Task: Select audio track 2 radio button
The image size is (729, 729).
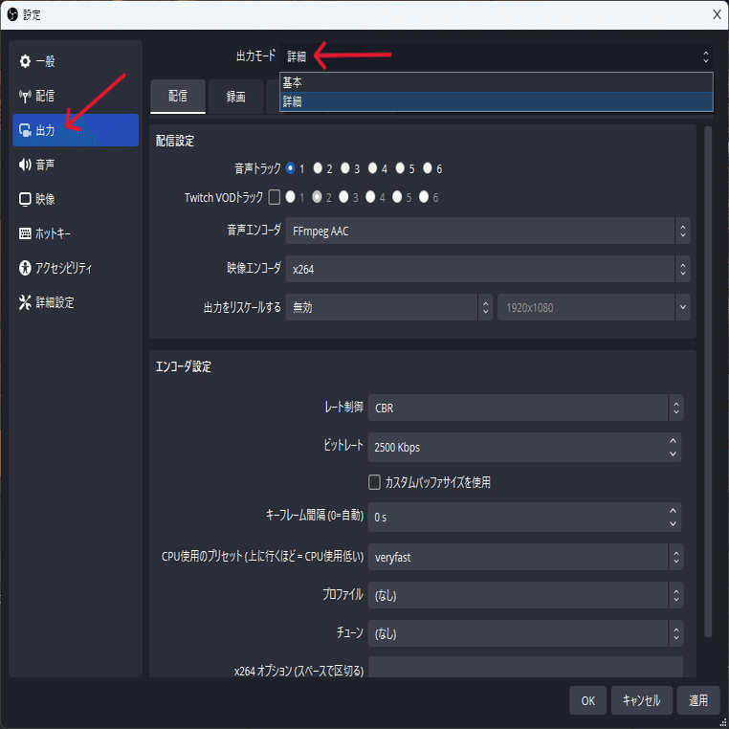Action: pos(318,167)
